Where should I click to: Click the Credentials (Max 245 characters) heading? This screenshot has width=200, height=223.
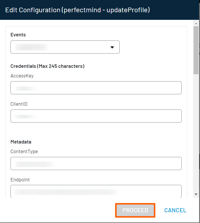pos(47,66)
